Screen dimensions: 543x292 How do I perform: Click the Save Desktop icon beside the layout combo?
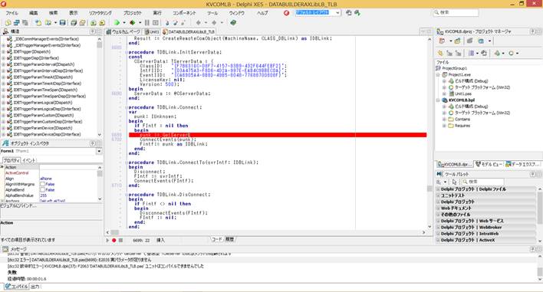pos(349,13)
